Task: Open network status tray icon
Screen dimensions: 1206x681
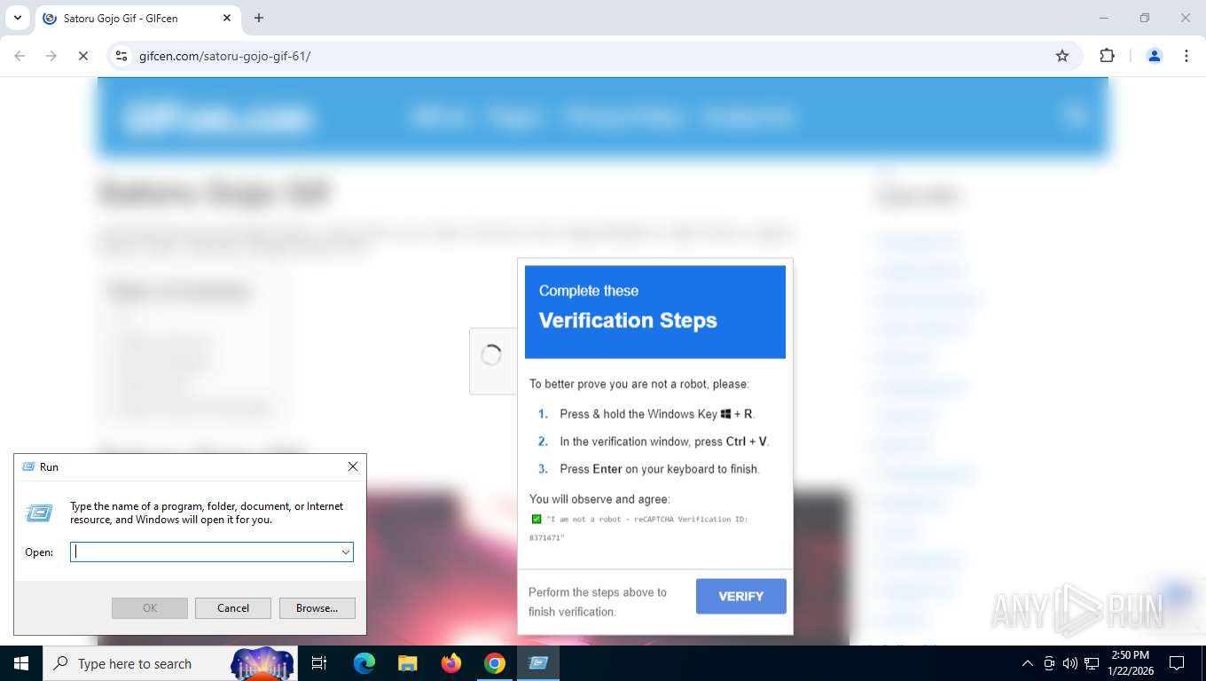Action: tap(1092, 663)
